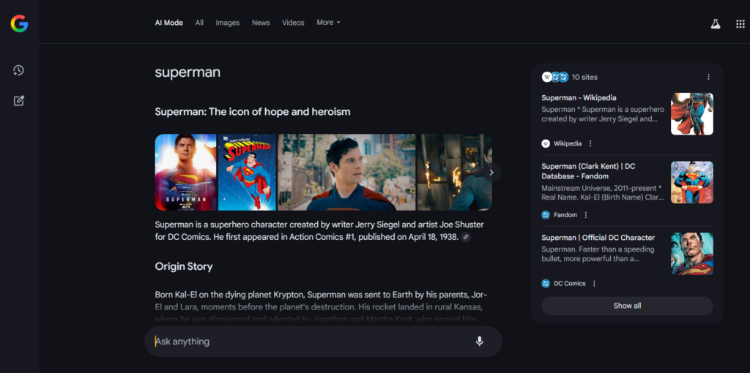The height and width of the screenshot is (373, 750).
Task: Open options menu next to Wikipedia source
Action: pyautogui.click(x=590, y=143)
